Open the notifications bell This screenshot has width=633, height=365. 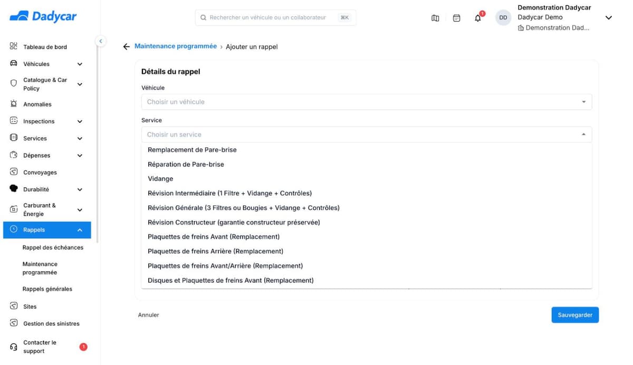pyautogui.click(x=478, y=18)
